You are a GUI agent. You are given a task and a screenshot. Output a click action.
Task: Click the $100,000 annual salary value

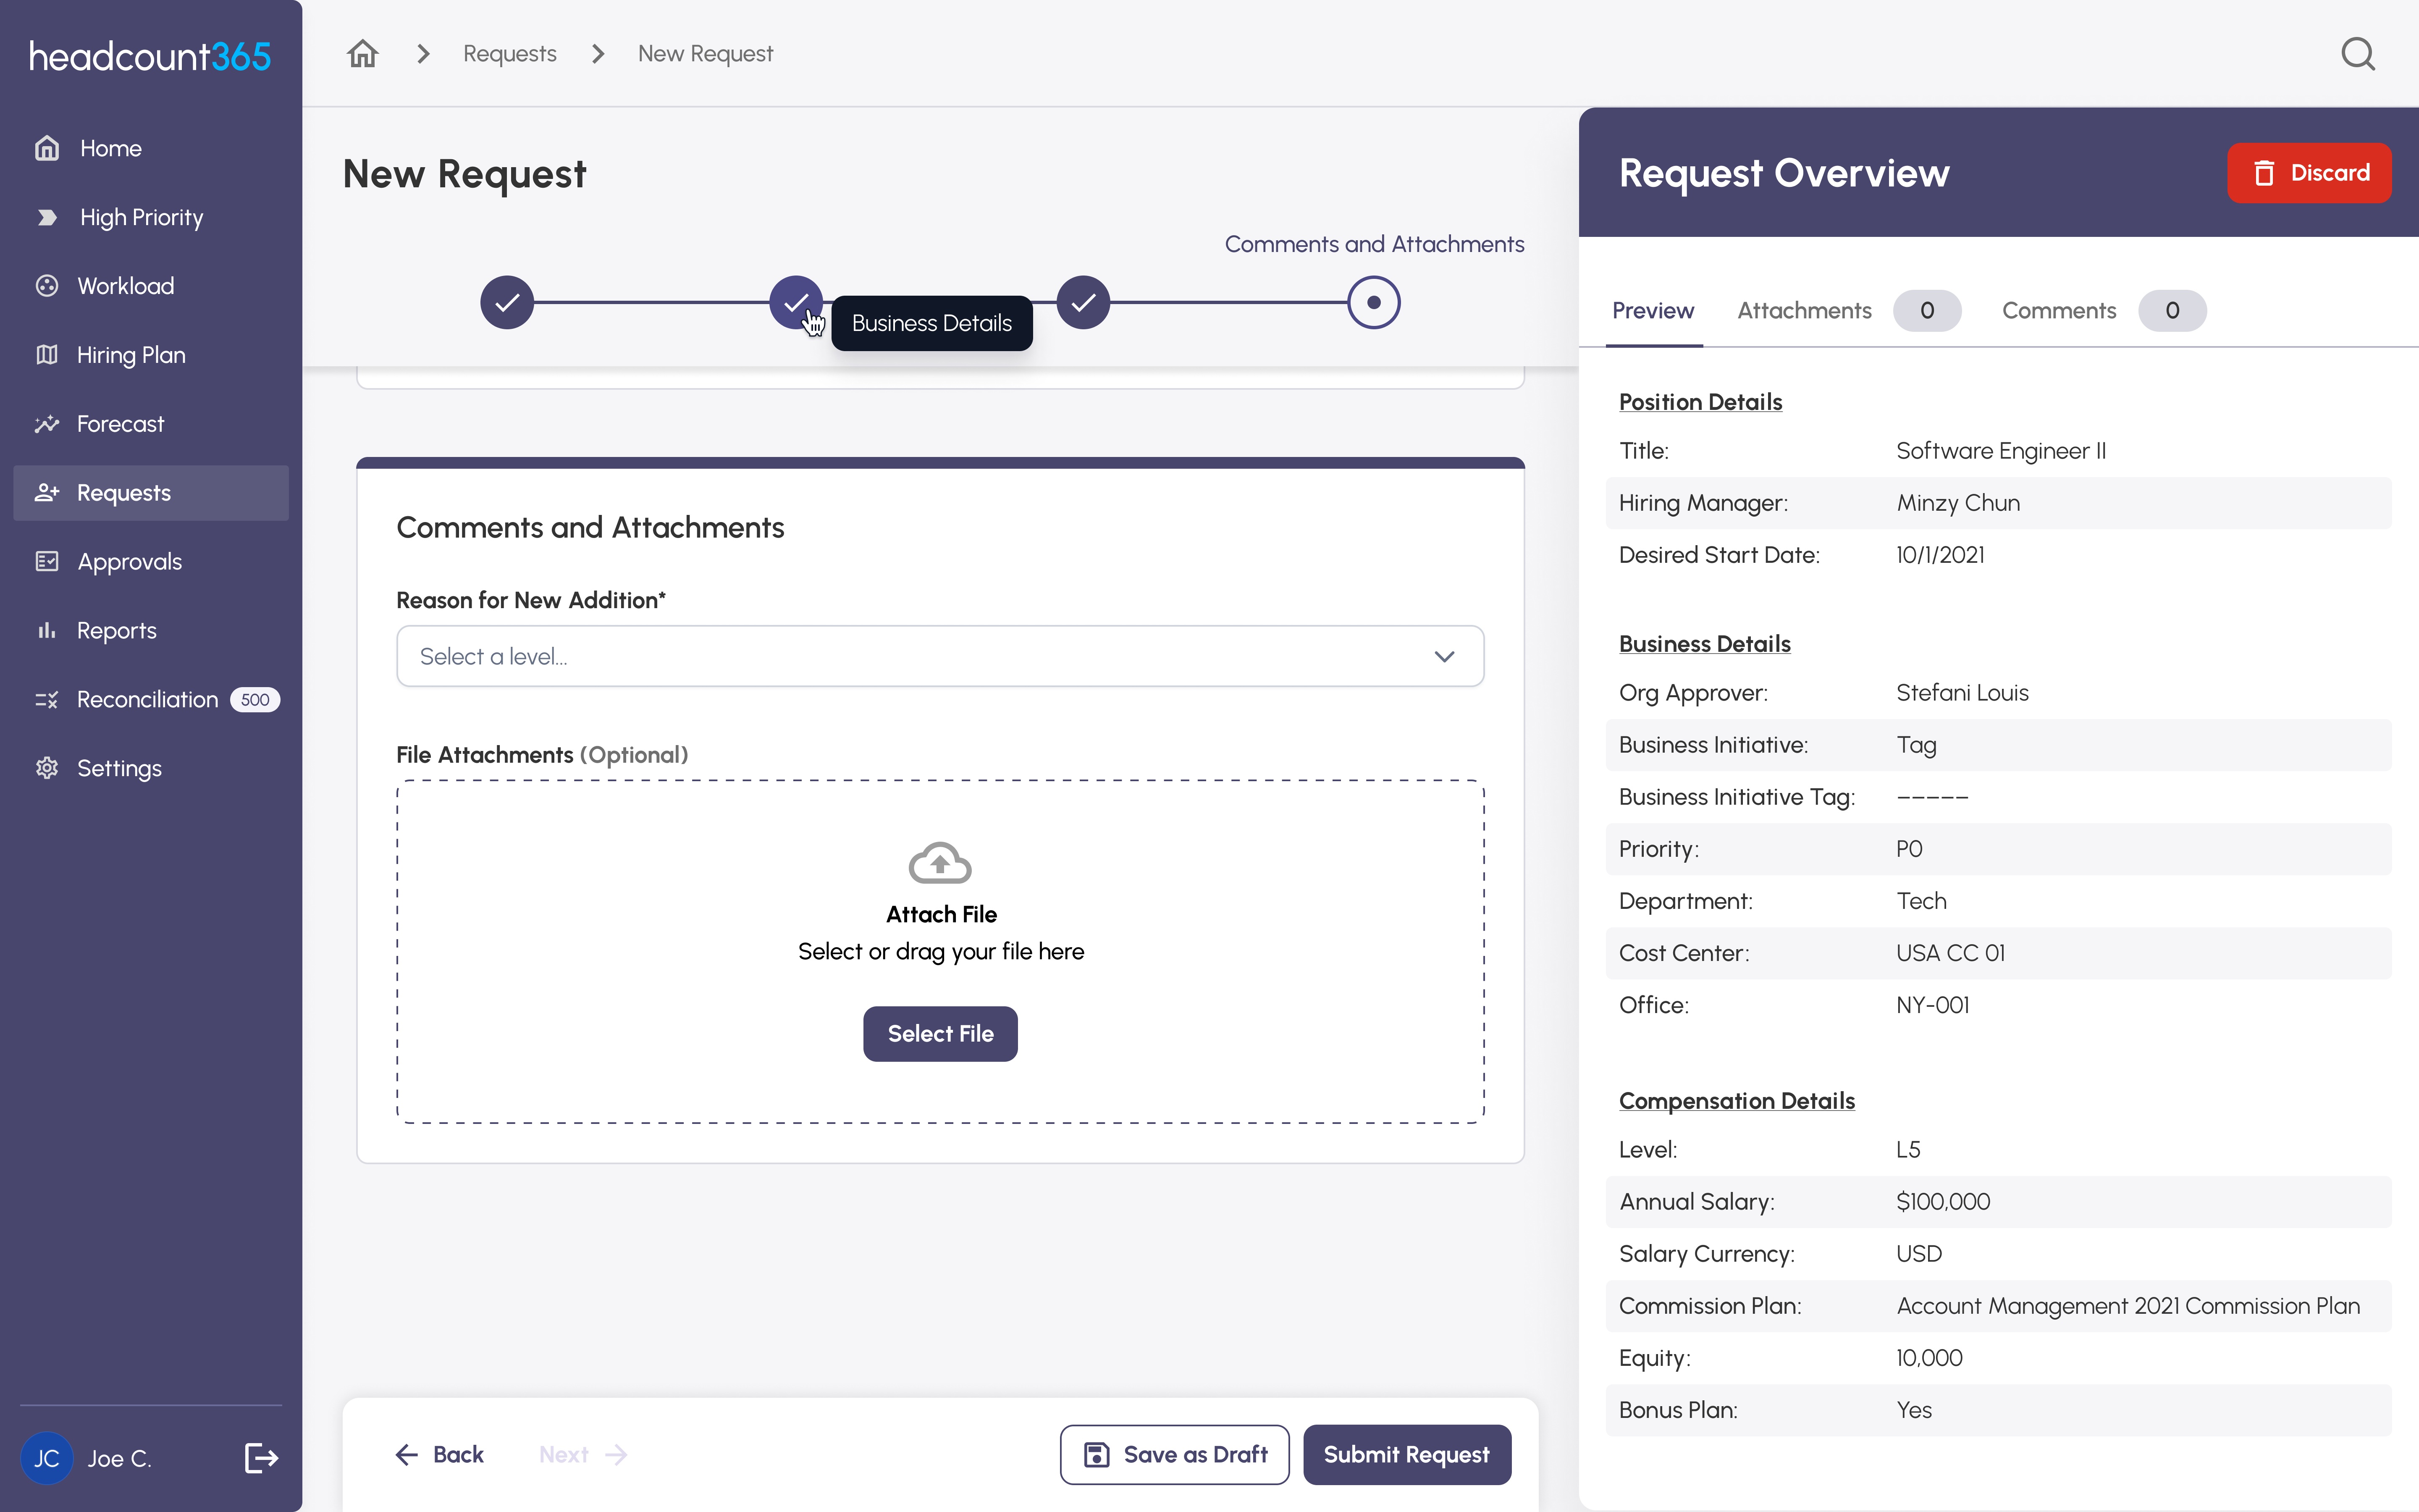pos(1943,1202)
